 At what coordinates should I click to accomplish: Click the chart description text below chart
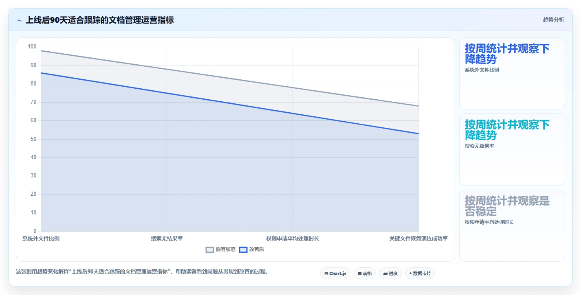[x=142, y=271]
